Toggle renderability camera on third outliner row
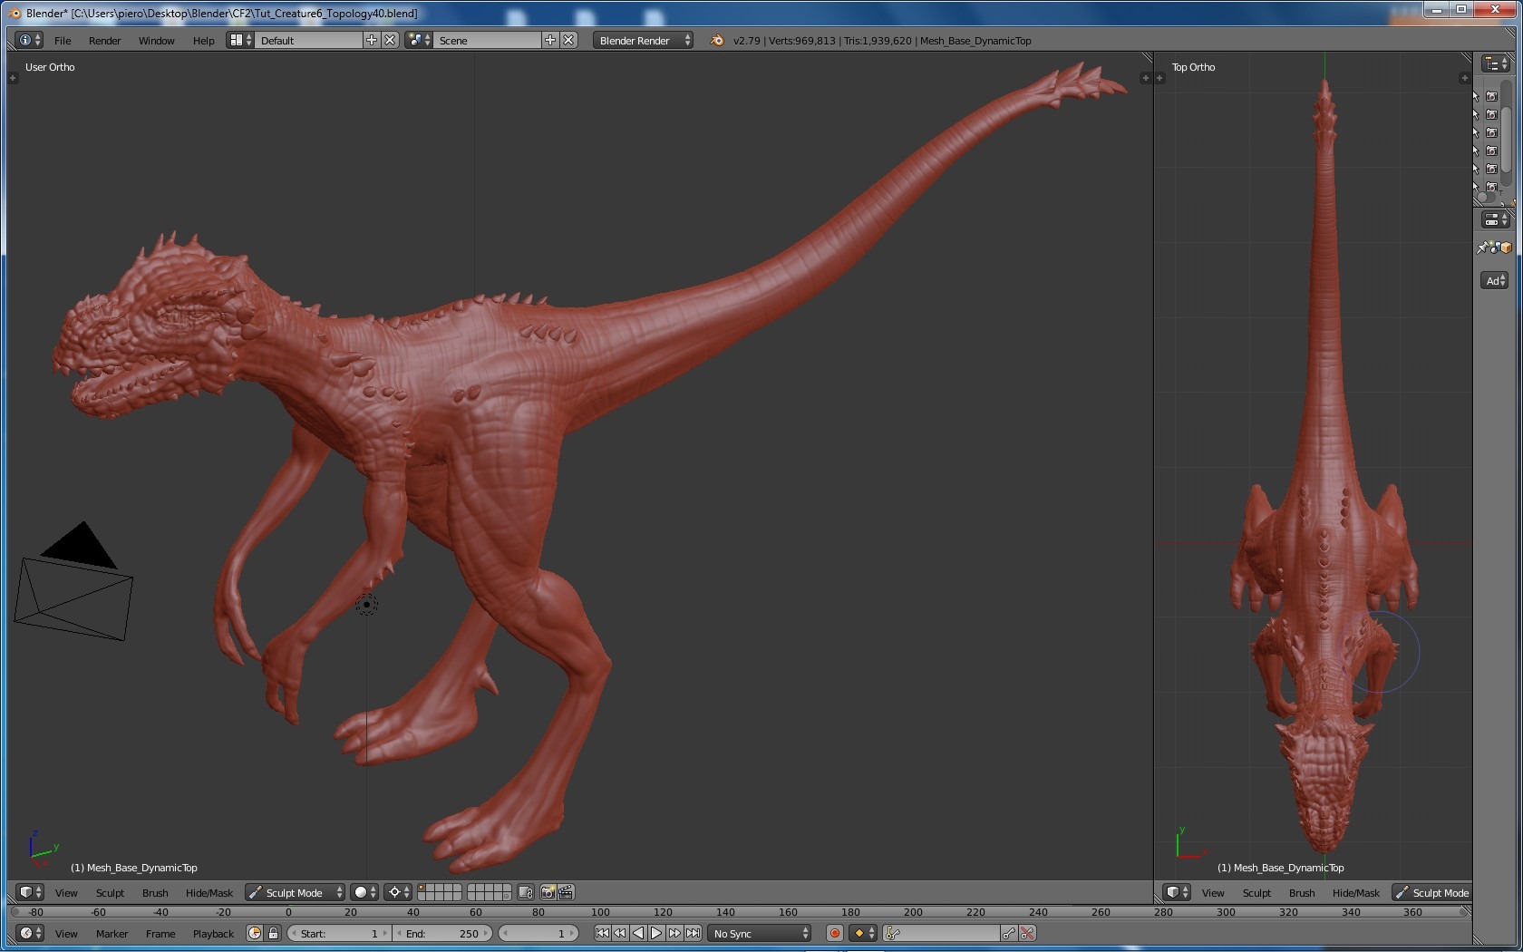The width and height of the screenshot is (1523, 952). pos(1491,132)
